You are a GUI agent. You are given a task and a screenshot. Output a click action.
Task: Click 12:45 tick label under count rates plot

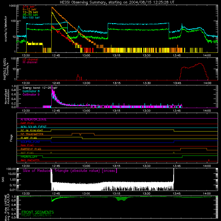tap(56, 56)
